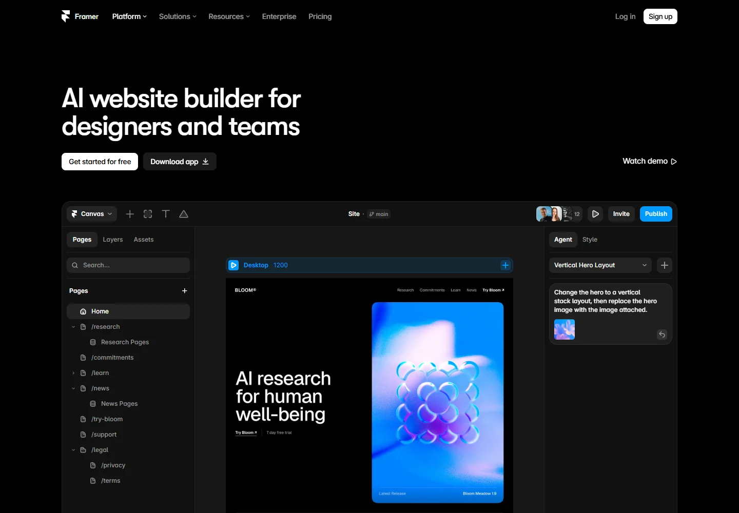Click the preview play button
The height and width of the screenshot is (513, 739).
point(595,214)
